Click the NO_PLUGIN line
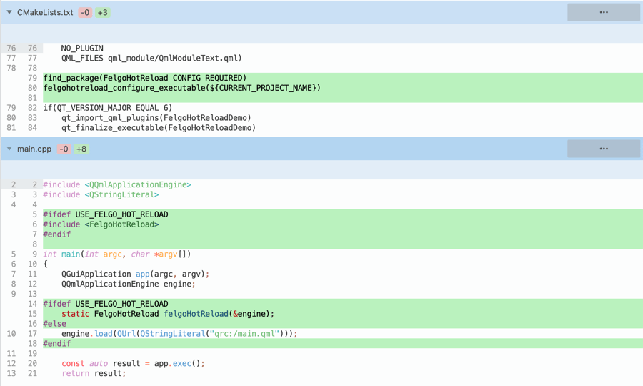This screenshot has height=386, width=643. [x=82, y=48]
